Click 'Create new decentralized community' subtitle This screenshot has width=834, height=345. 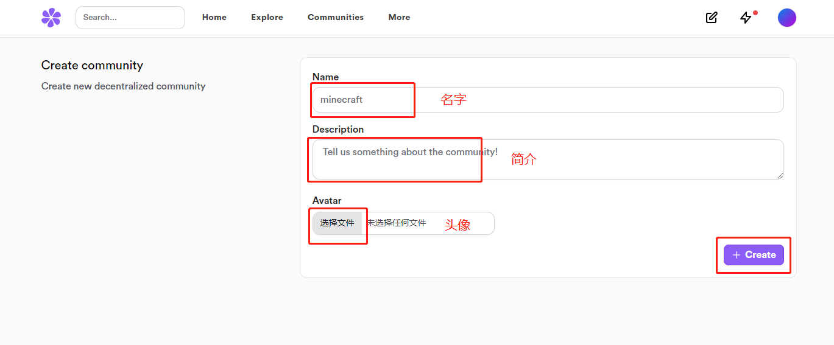(124, 86)
